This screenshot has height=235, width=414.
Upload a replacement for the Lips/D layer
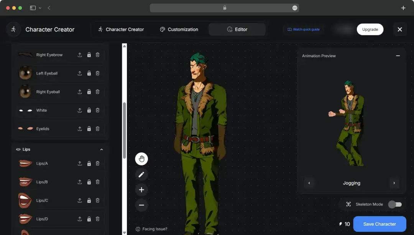79,218
